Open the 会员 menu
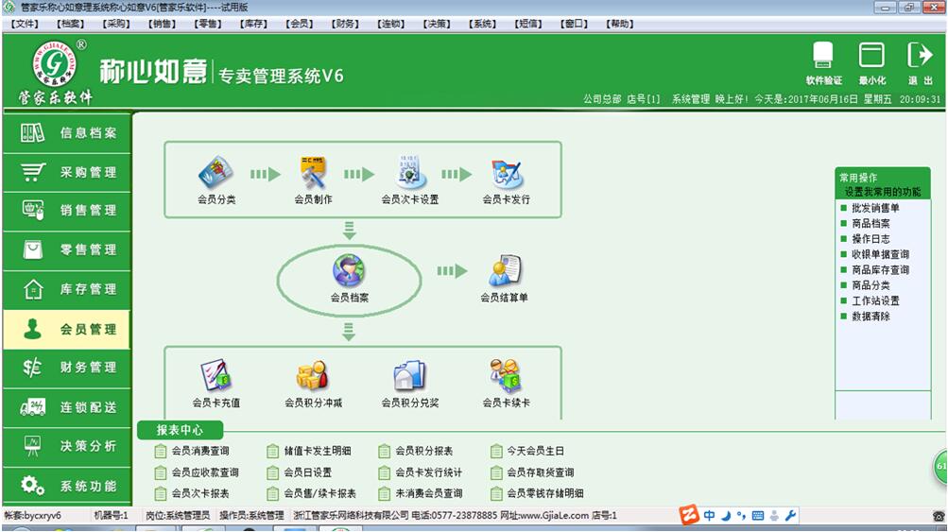948x532 pixels. pos(300,24)
